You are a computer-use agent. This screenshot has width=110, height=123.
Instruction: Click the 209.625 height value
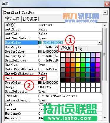tap(44, 87)
